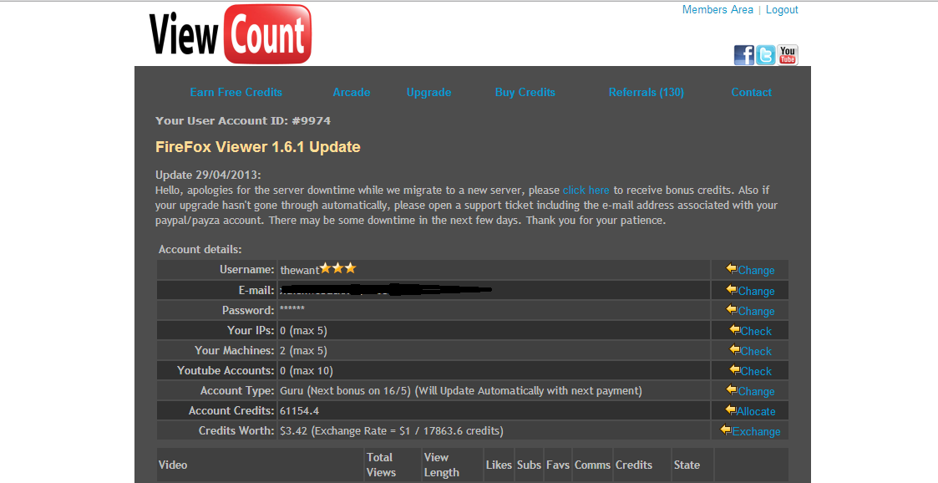The image size is (938, 483).
Task: Allocate account credits
Action: (x=756, y=411)
